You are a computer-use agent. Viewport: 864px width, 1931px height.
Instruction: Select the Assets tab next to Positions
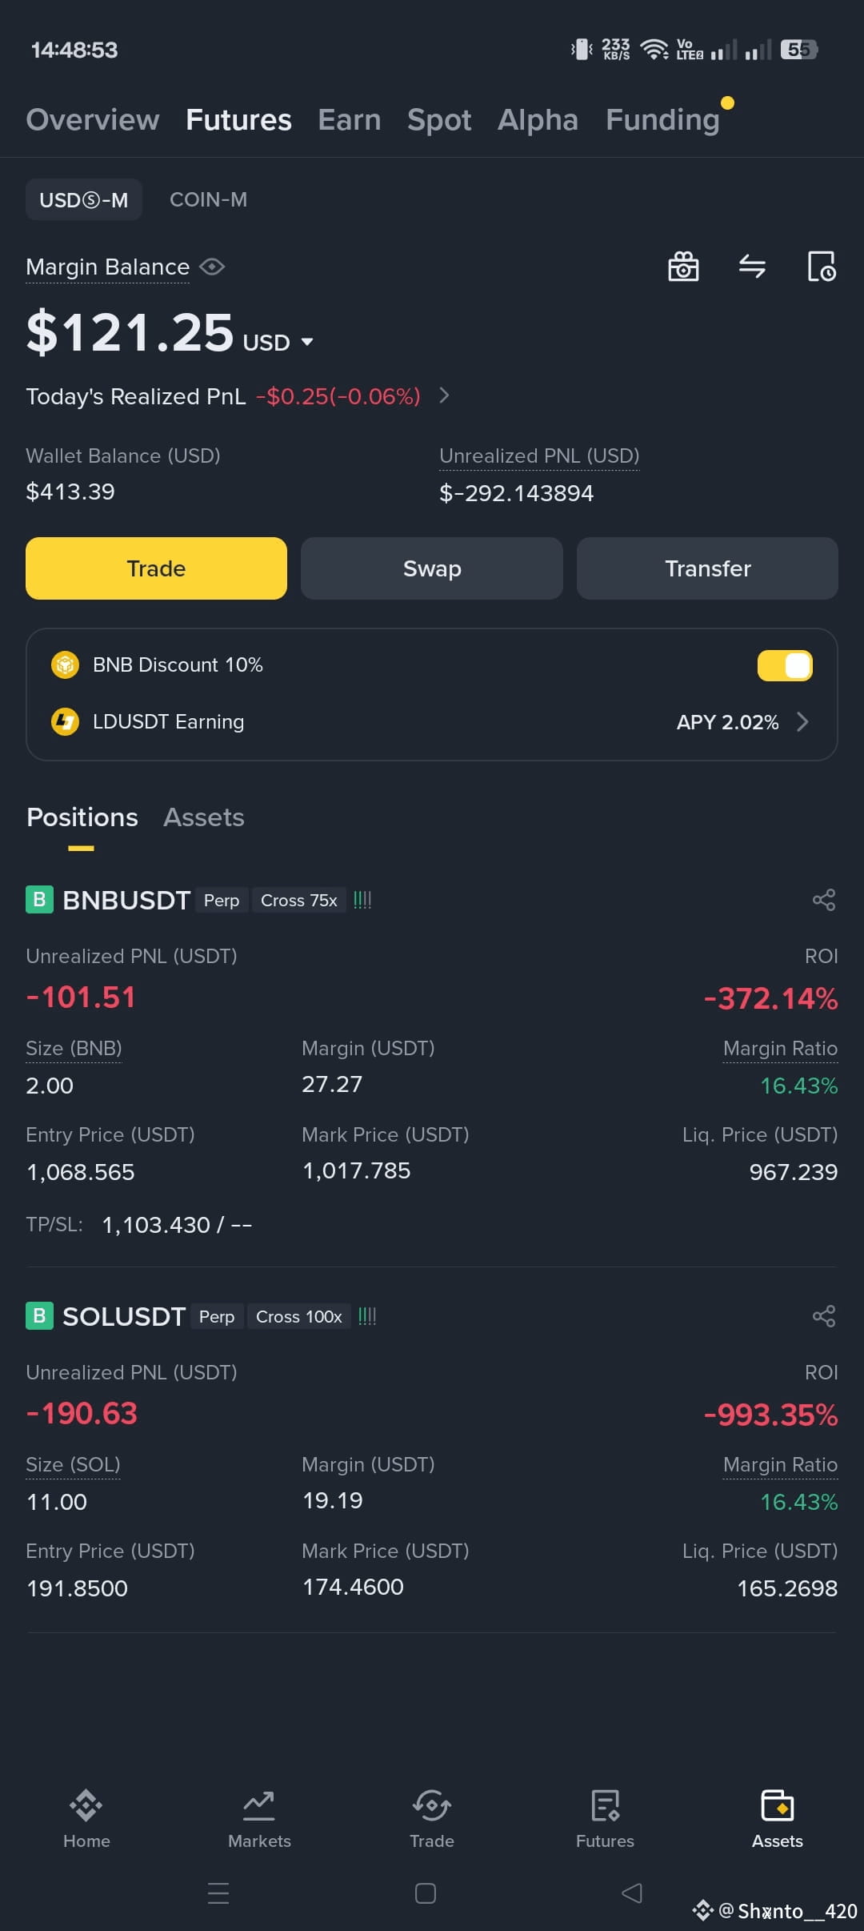(204, 817)
